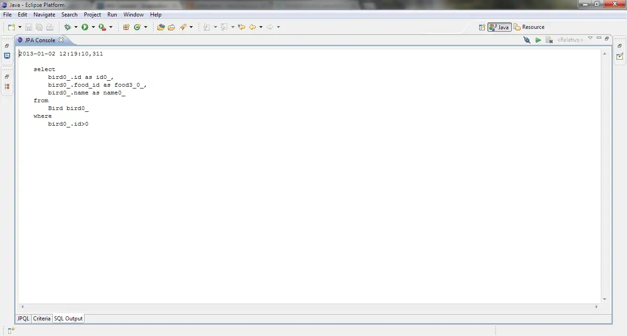Expand the Debug configurations dropdown arrow
627x336 pixels.
click(x=76, y=27)
